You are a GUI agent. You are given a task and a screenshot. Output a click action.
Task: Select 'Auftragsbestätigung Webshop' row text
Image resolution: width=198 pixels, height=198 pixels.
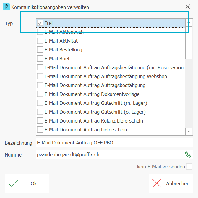click(134, 76)
